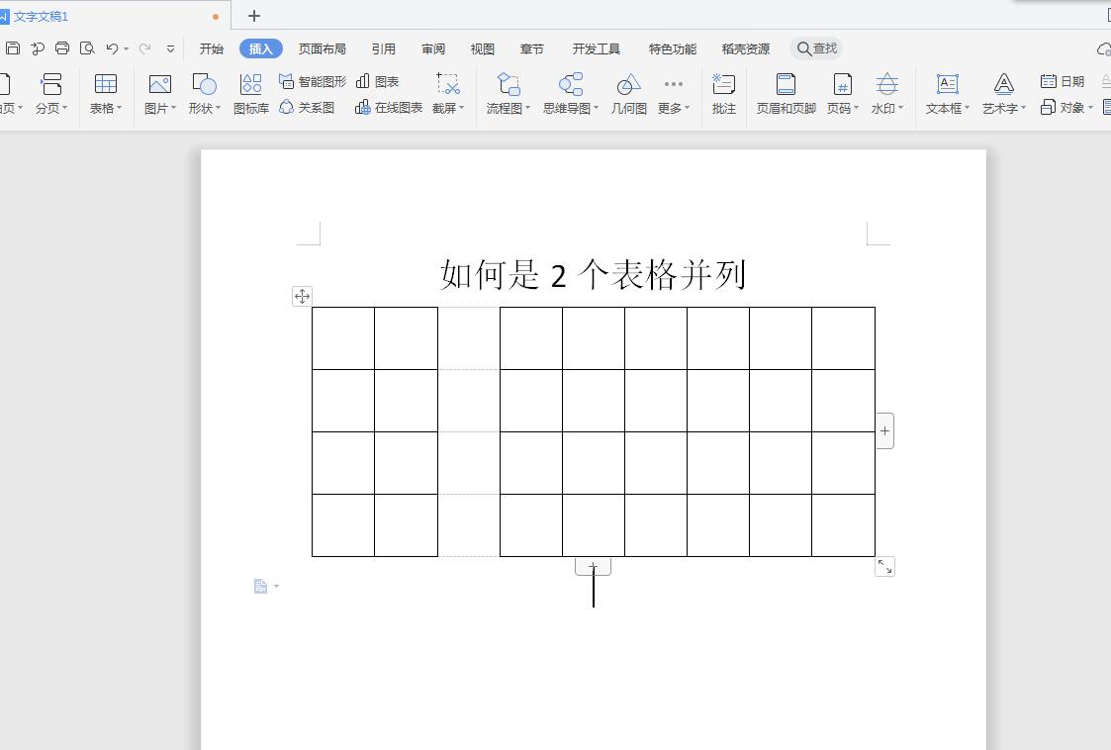The image size is (1111, 750).
Task: Switch to the 页面布局 ribbon tab
Action: coord(321,47)
